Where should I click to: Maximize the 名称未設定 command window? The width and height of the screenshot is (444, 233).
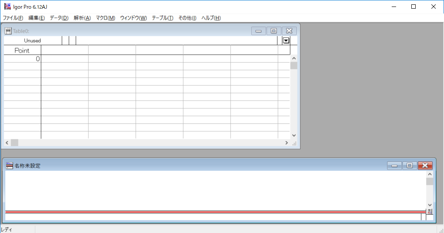tap(410, 166)
